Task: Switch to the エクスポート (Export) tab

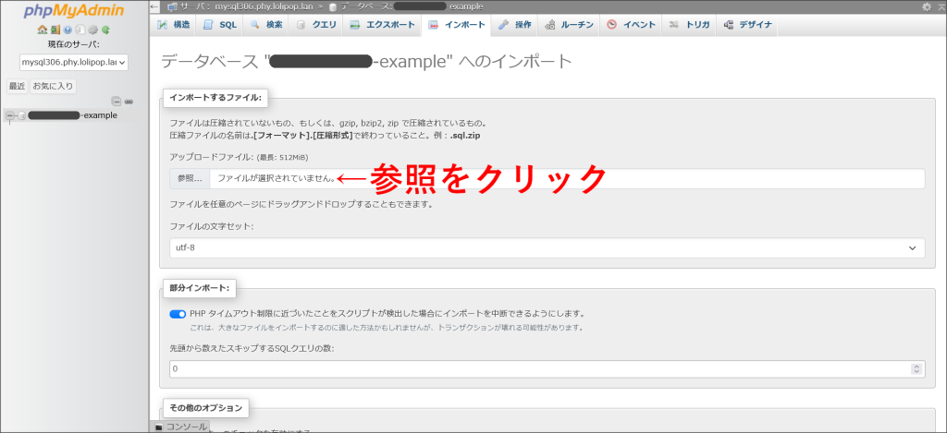Action: (382, 25)
